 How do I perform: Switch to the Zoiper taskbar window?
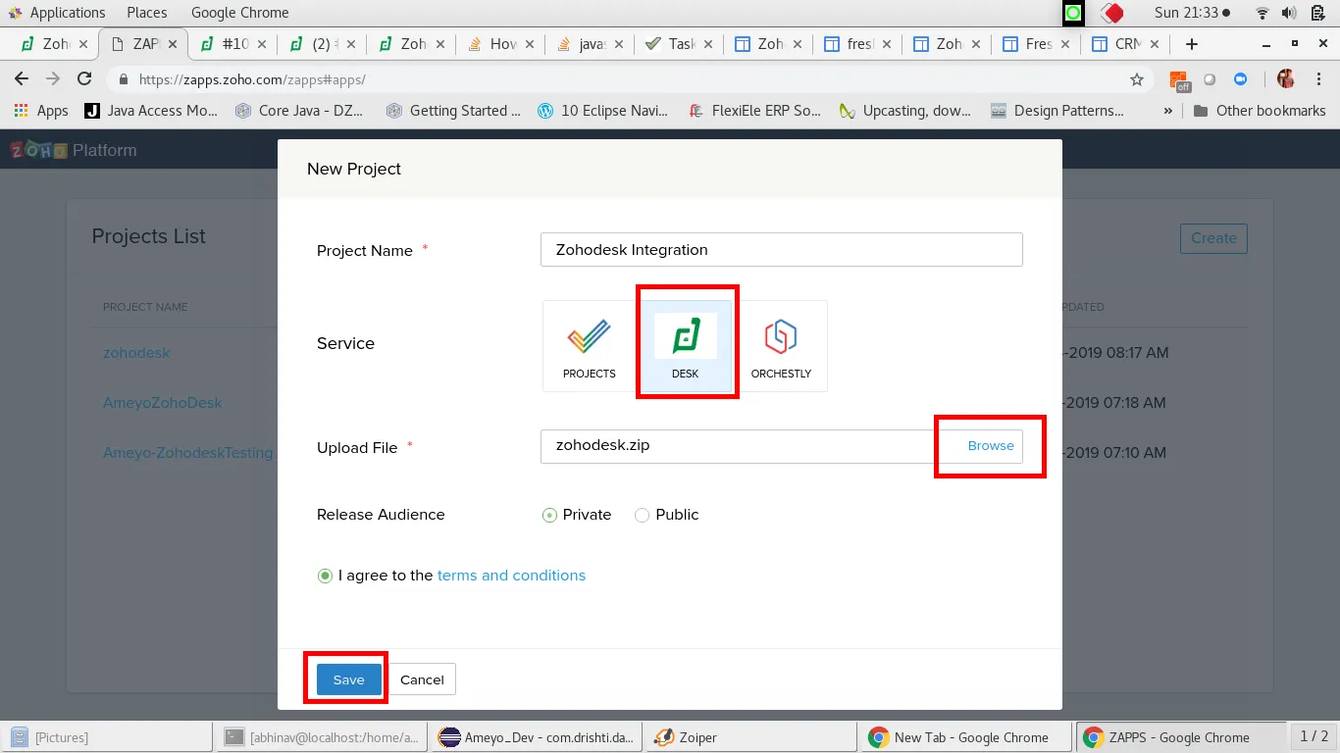click(x=751, y=737)
